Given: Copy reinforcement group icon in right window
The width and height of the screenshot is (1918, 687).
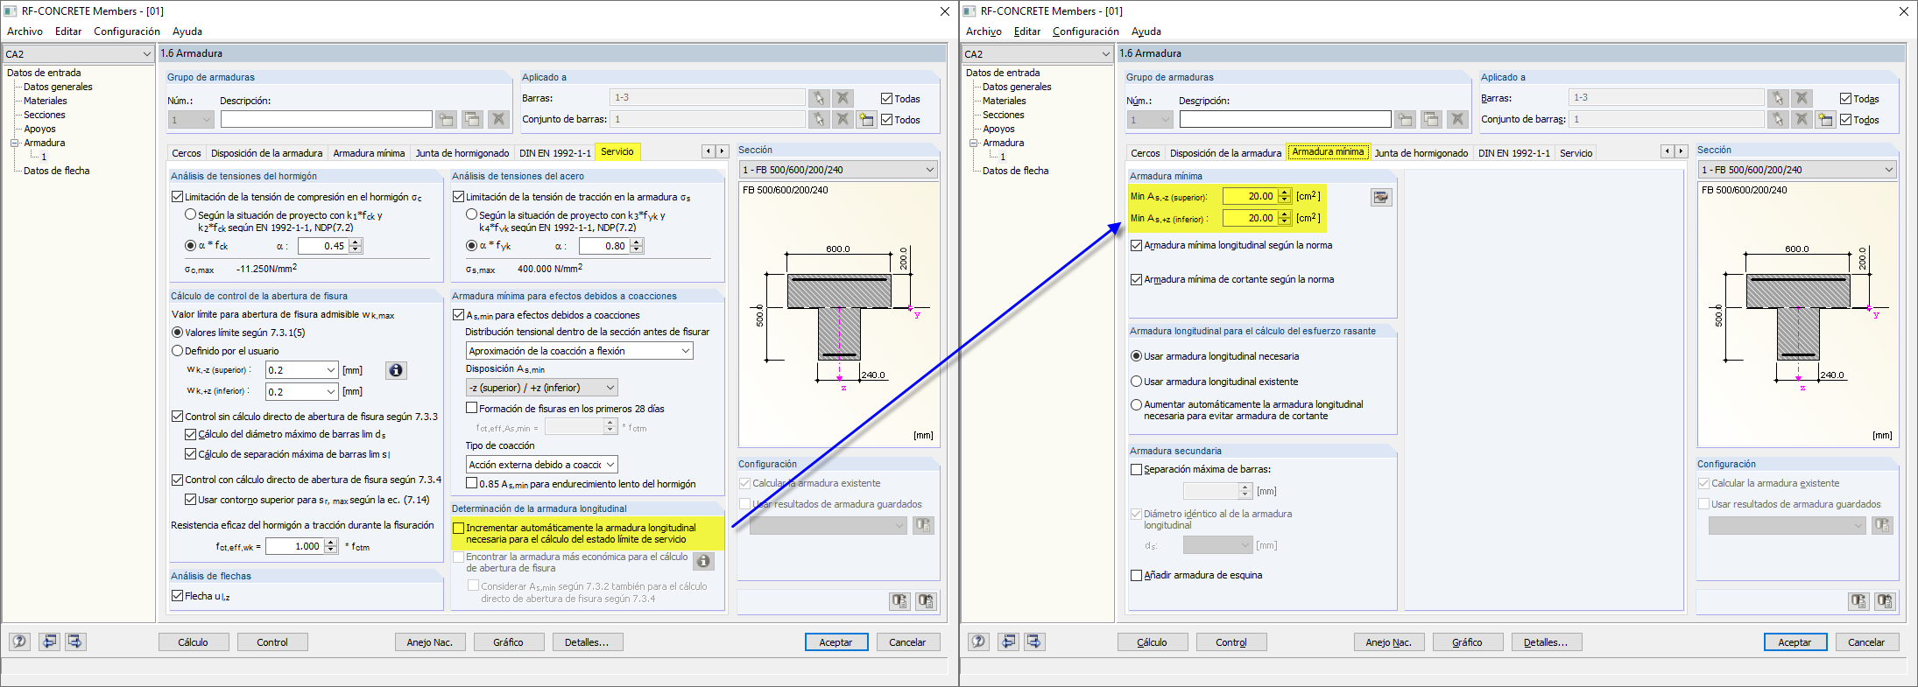Looking at the screenshot, I should click(x=1431, y=119).
